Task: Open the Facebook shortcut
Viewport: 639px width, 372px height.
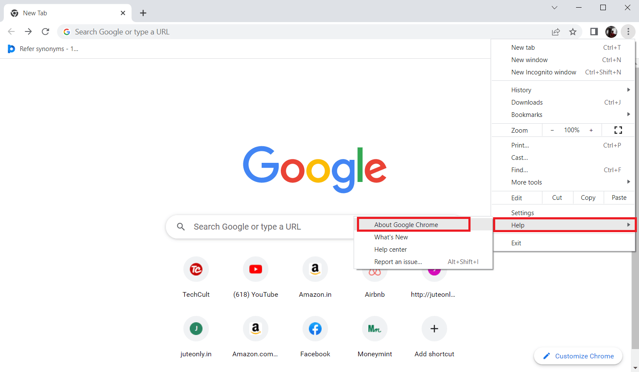Action: 315,337
